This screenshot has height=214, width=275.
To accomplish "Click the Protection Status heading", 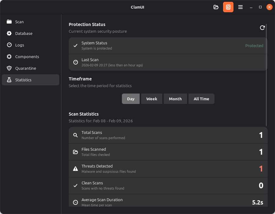I will [x=87, y=24].
